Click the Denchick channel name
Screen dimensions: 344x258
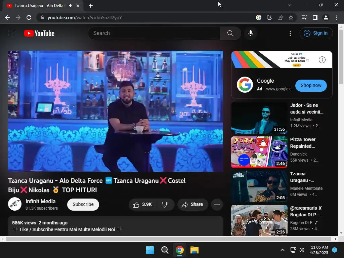pyautogui.click(x=298, y=154)
